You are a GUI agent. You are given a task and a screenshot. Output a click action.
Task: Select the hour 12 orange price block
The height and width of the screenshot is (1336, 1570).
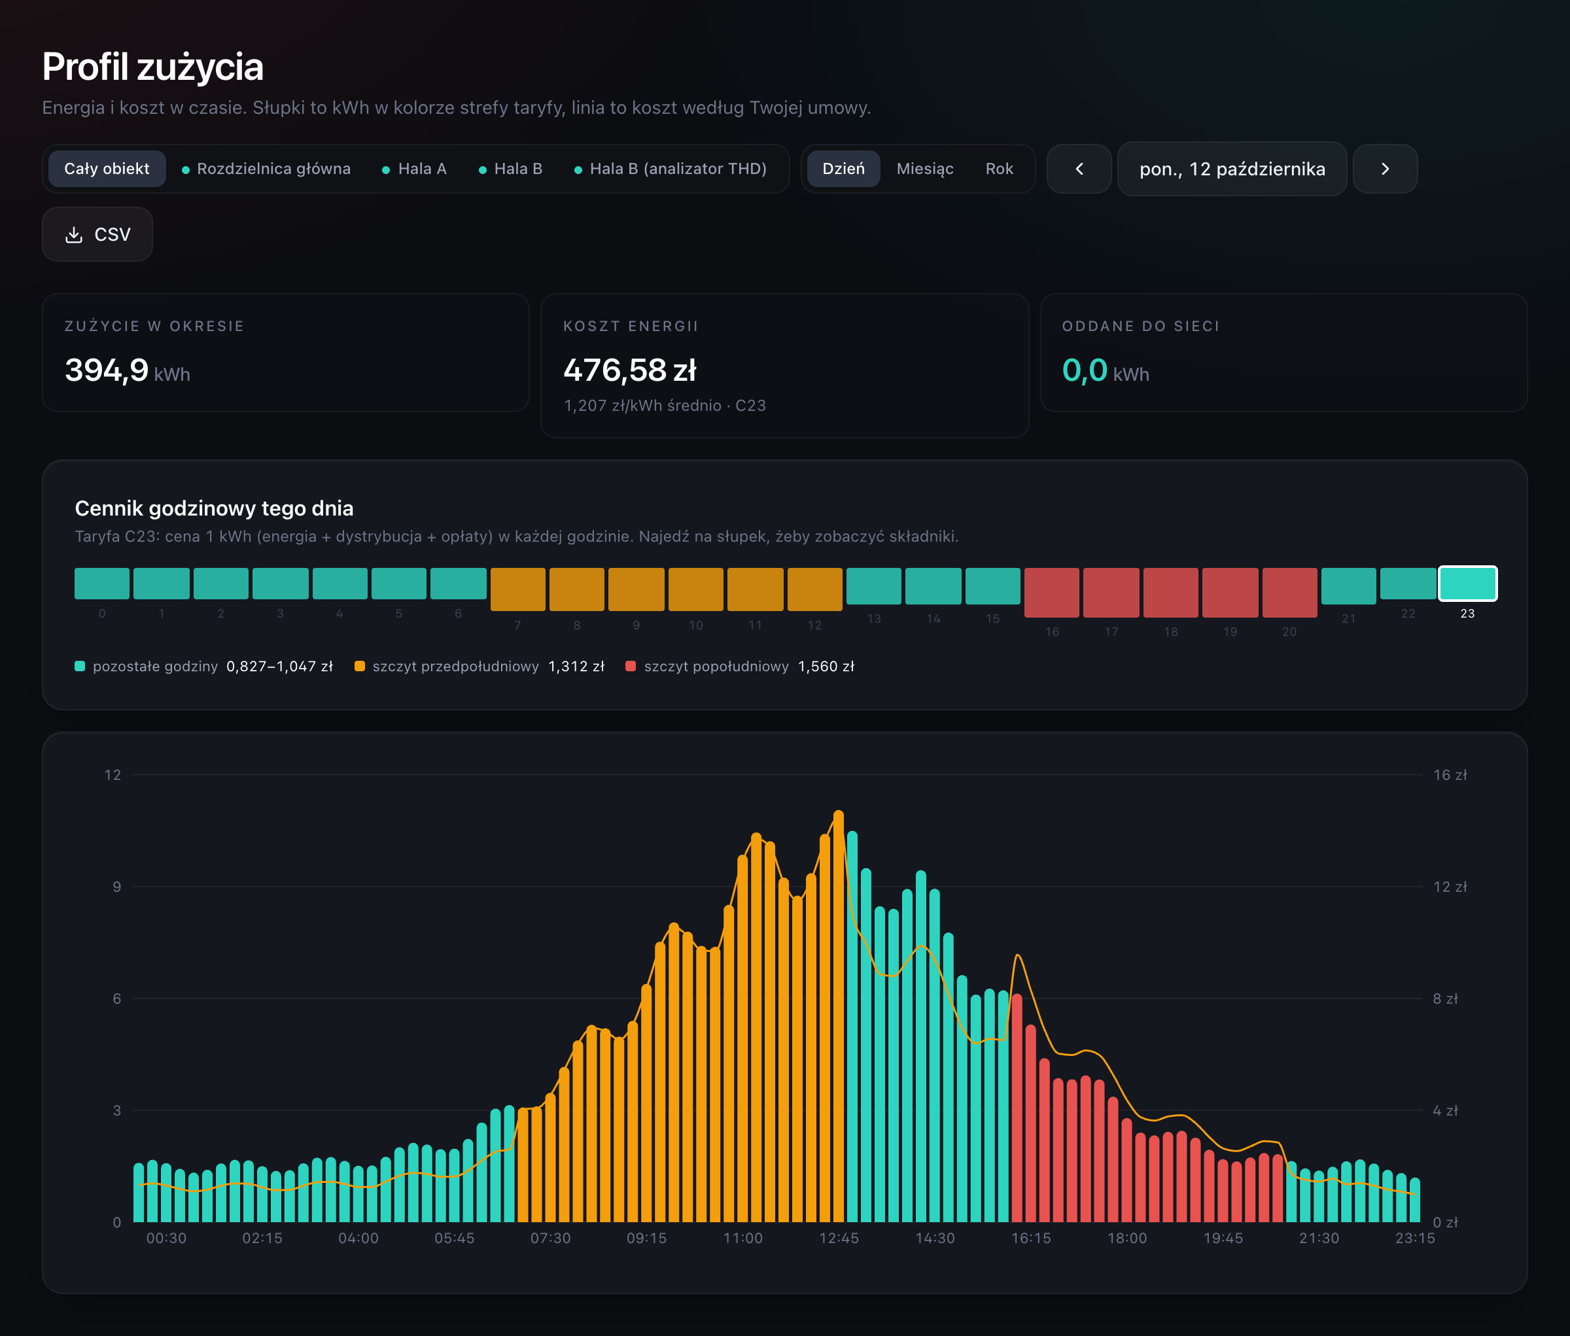[815, 589]
